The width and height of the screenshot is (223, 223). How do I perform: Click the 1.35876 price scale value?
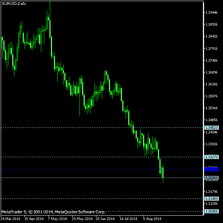(x=211, y=96)
